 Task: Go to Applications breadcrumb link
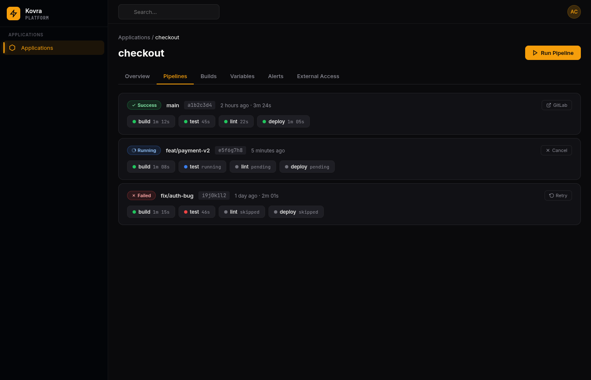[134, 37]
